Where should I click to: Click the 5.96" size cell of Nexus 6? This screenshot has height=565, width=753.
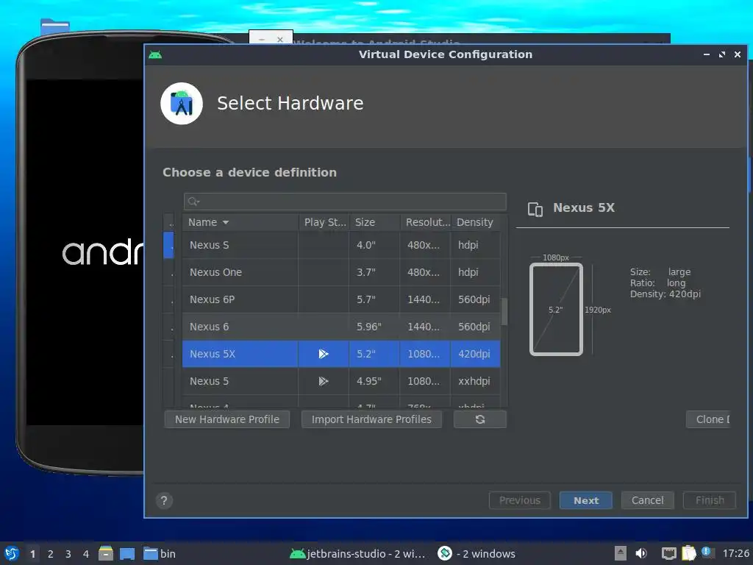point(374,327)
